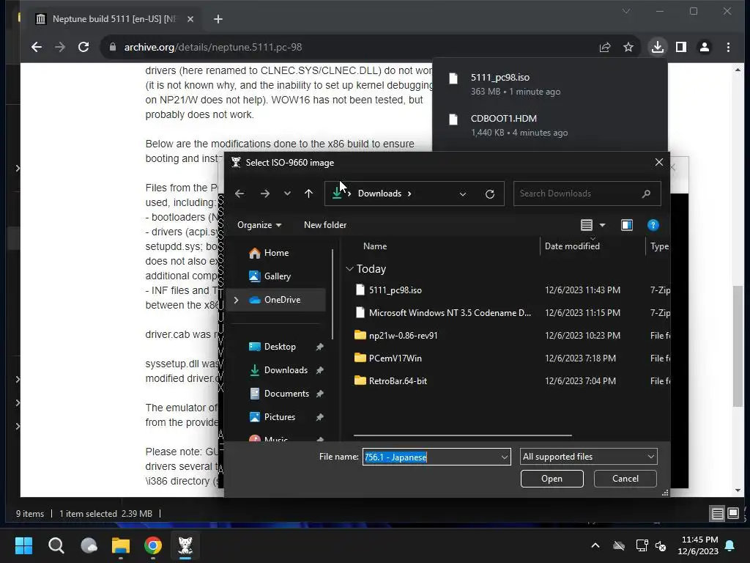Close the Select ISO-9660 image dialog
This screenshot has width=750, height=563.
tap(659, 162)
